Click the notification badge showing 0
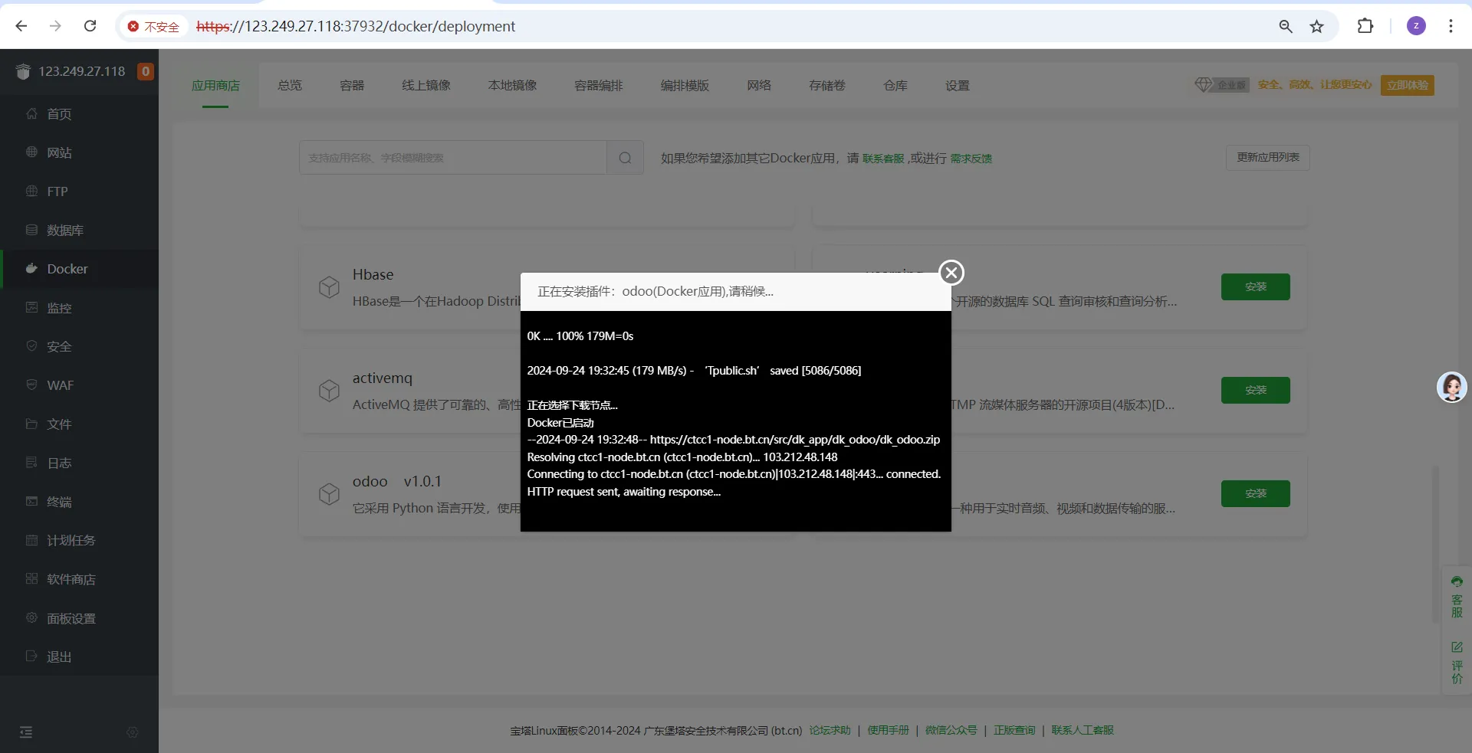This screenshot has width=1472, height=753. point(145,71)
